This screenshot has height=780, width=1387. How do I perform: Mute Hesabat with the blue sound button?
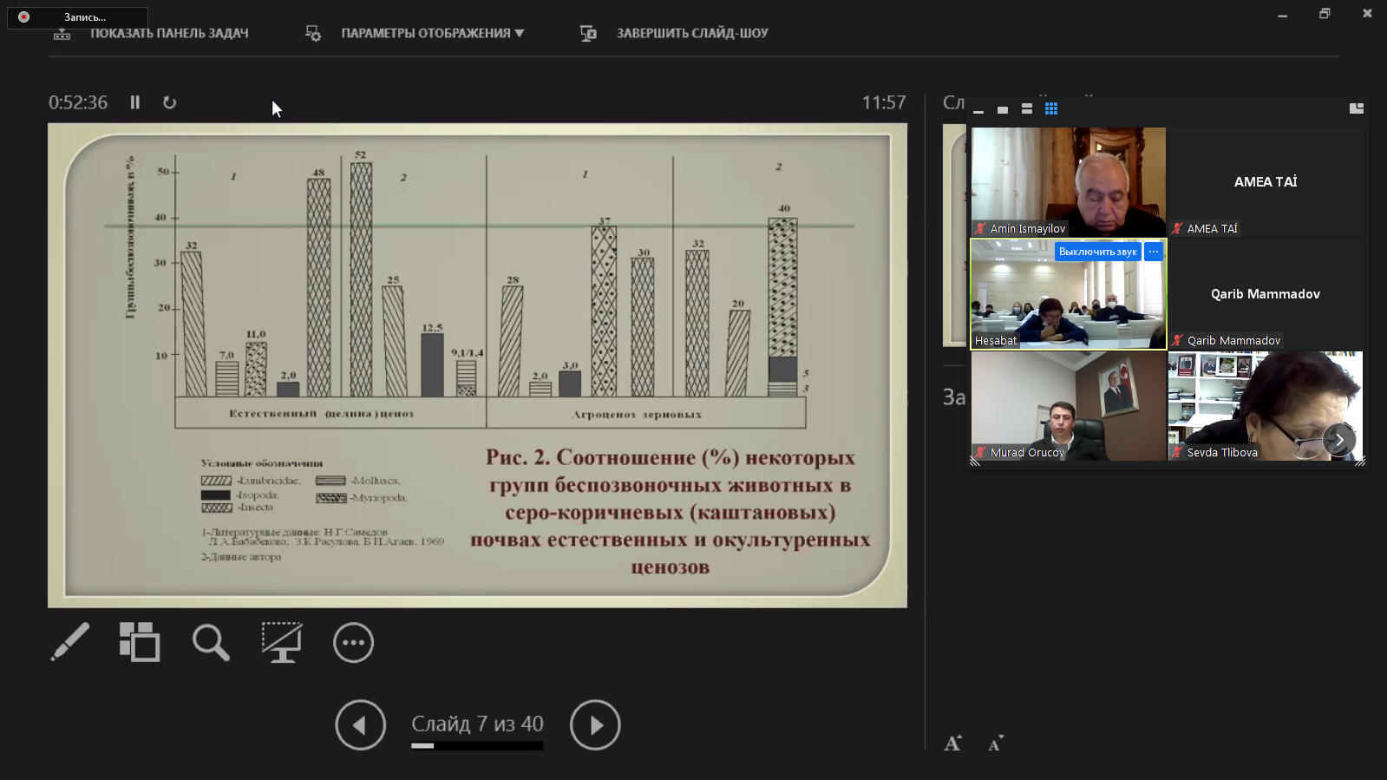click(1097, 252)
